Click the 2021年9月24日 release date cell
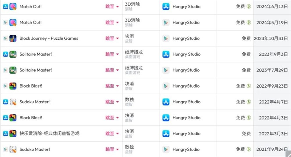 272,149
